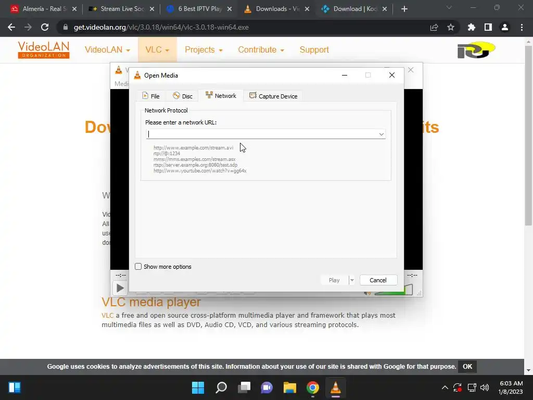The image size is (533, 400).
Task: Open the Chrome three-dot menu
Action: coord(522,27)
